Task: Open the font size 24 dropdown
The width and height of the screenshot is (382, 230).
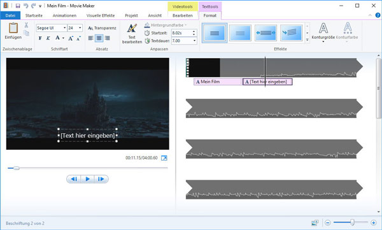Action: tap(80, 28)
